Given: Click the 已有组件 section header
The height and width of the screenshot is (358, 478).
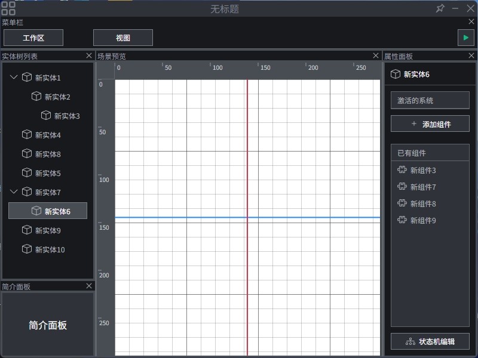Looking at the screenshot, I should [430, 153].
